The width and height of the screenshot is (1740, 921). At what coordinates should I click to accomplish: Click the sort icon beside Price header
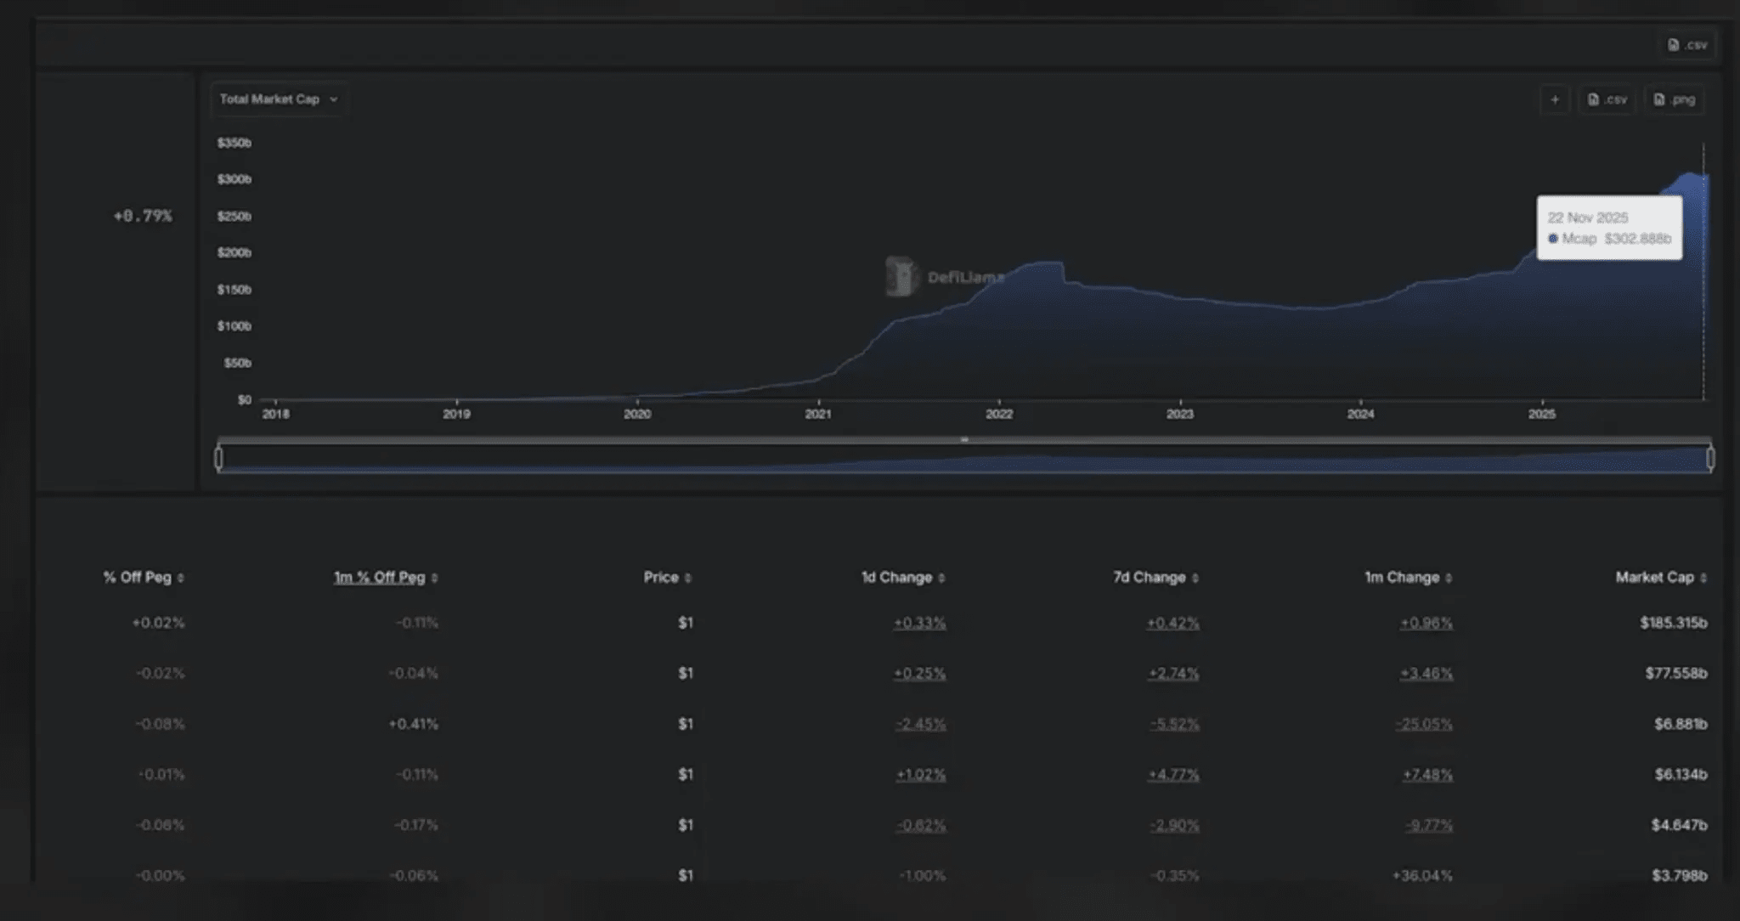[x=688, y=579]
